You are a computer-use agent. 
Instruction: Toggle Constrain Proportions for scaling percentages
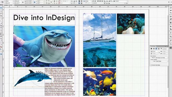coord(35,2)
